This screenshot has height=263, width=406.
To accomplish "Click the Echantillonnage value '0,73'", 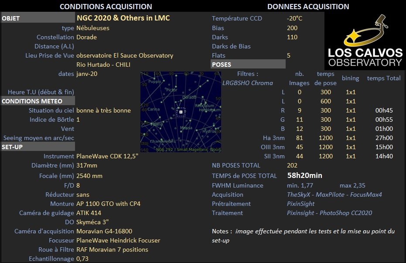I will point(82,259).
